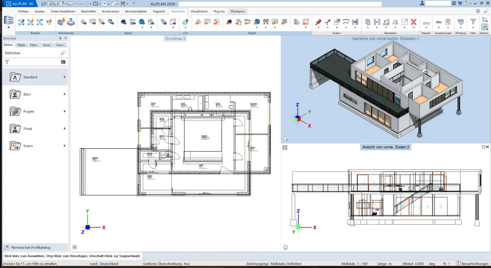The image size is (491, 268).
Task: Open the Visualisieren ribbon tab
Action: pos(199,11)
